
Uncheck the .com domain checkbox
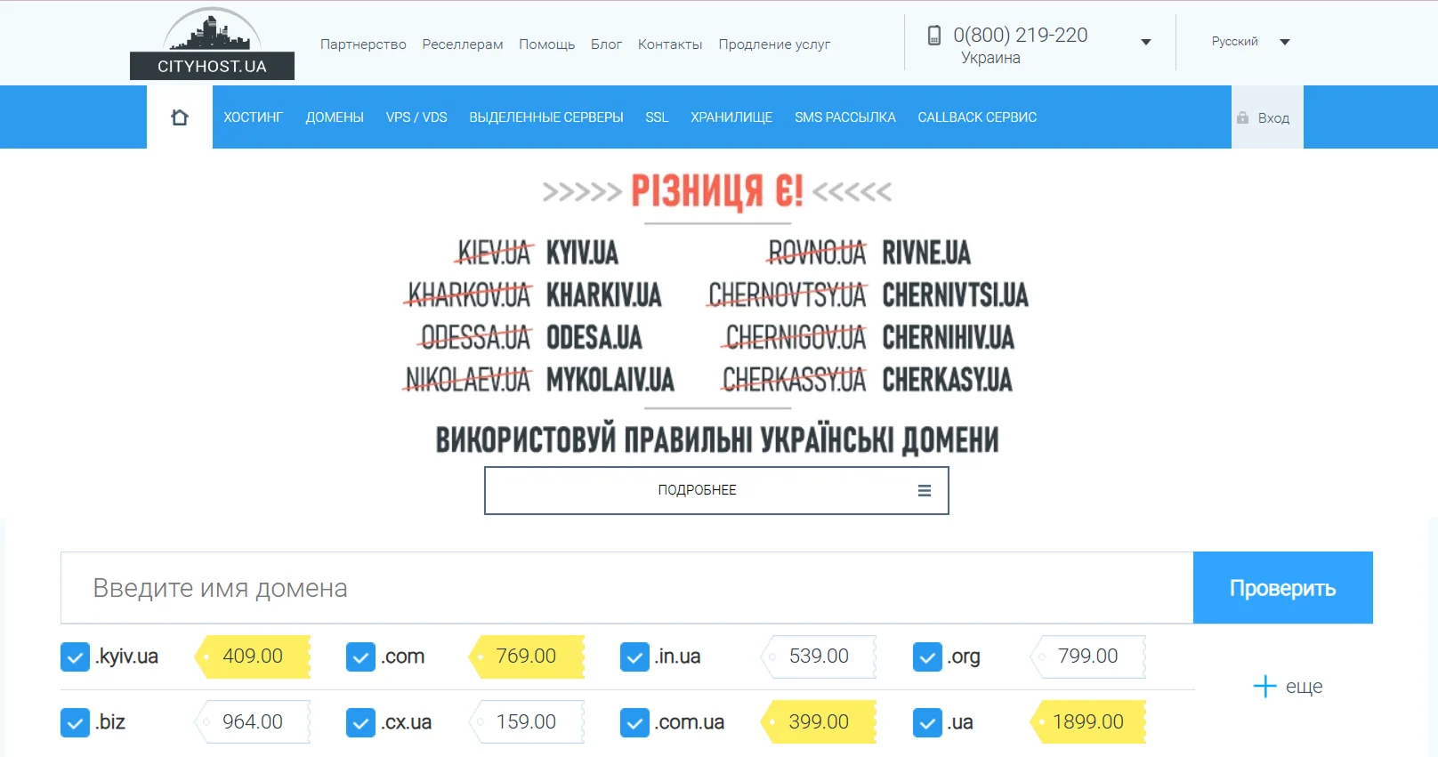click(x=360, y=656)
